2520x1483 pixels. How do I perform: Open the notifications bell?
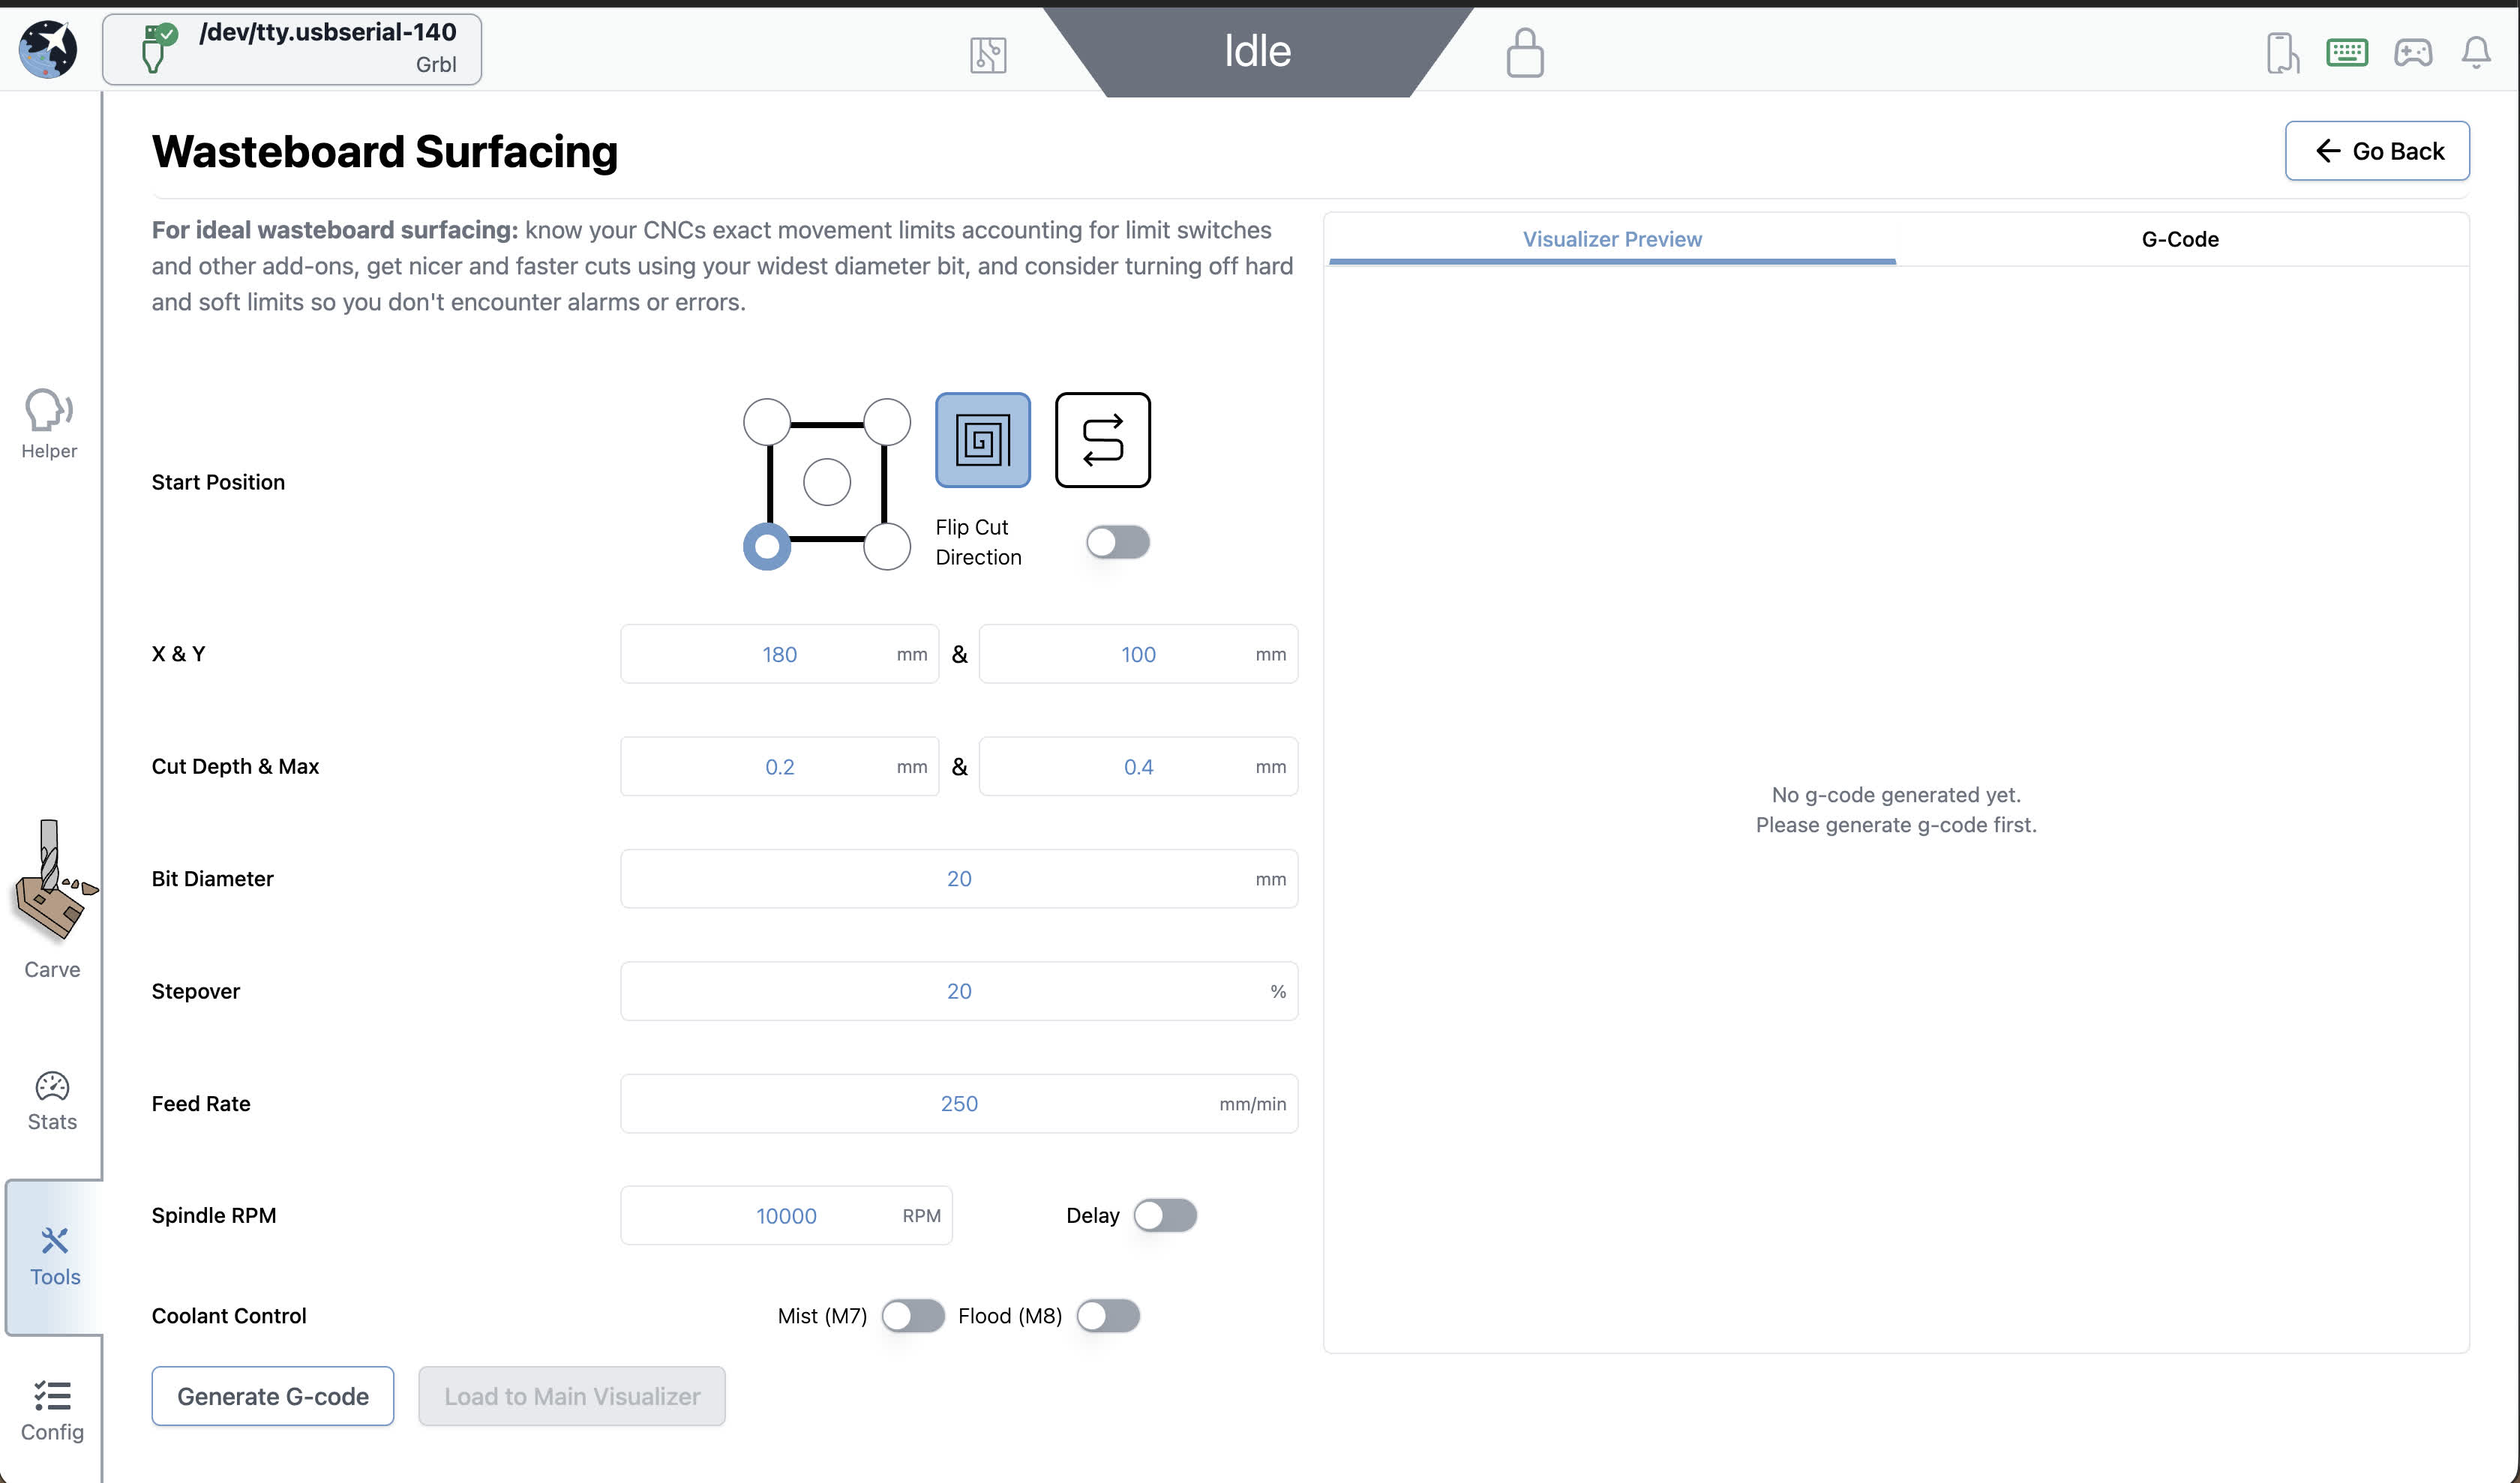tap(2475, 52)
